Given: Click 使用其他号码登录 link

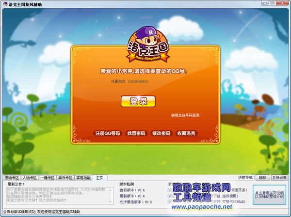Looking at the screenshot, I should (185, 115).
